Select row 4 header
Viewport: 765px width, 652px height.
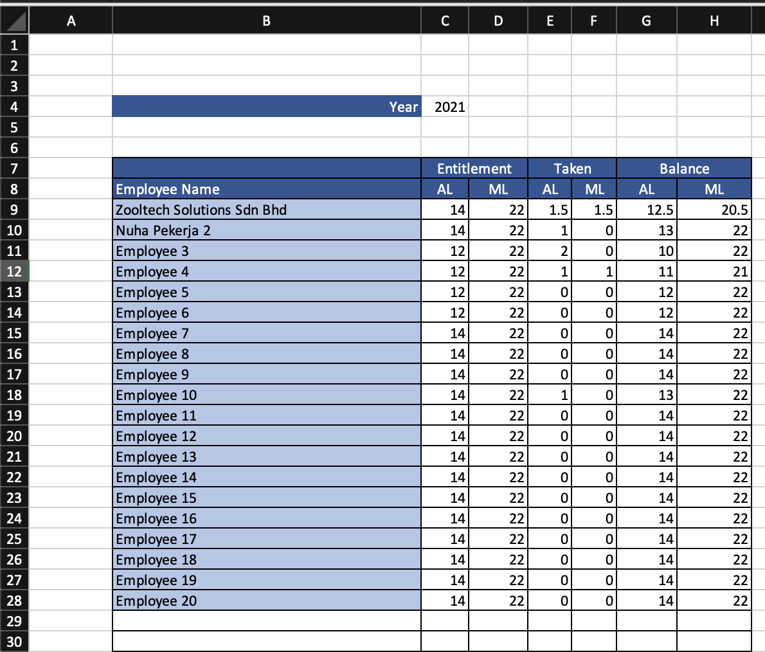tap(14, 107)
